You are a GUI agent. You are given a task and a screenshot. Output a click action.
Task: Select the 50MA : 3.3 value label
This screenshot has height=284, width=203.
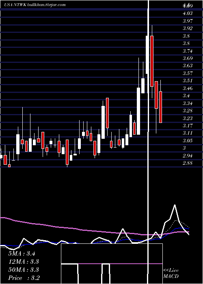(x=24, y=270)
